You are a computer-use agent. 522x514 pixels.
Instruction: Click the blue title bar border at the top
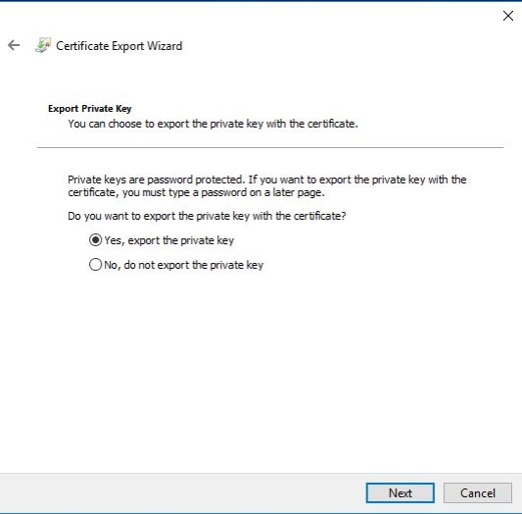tap(261, 1)
